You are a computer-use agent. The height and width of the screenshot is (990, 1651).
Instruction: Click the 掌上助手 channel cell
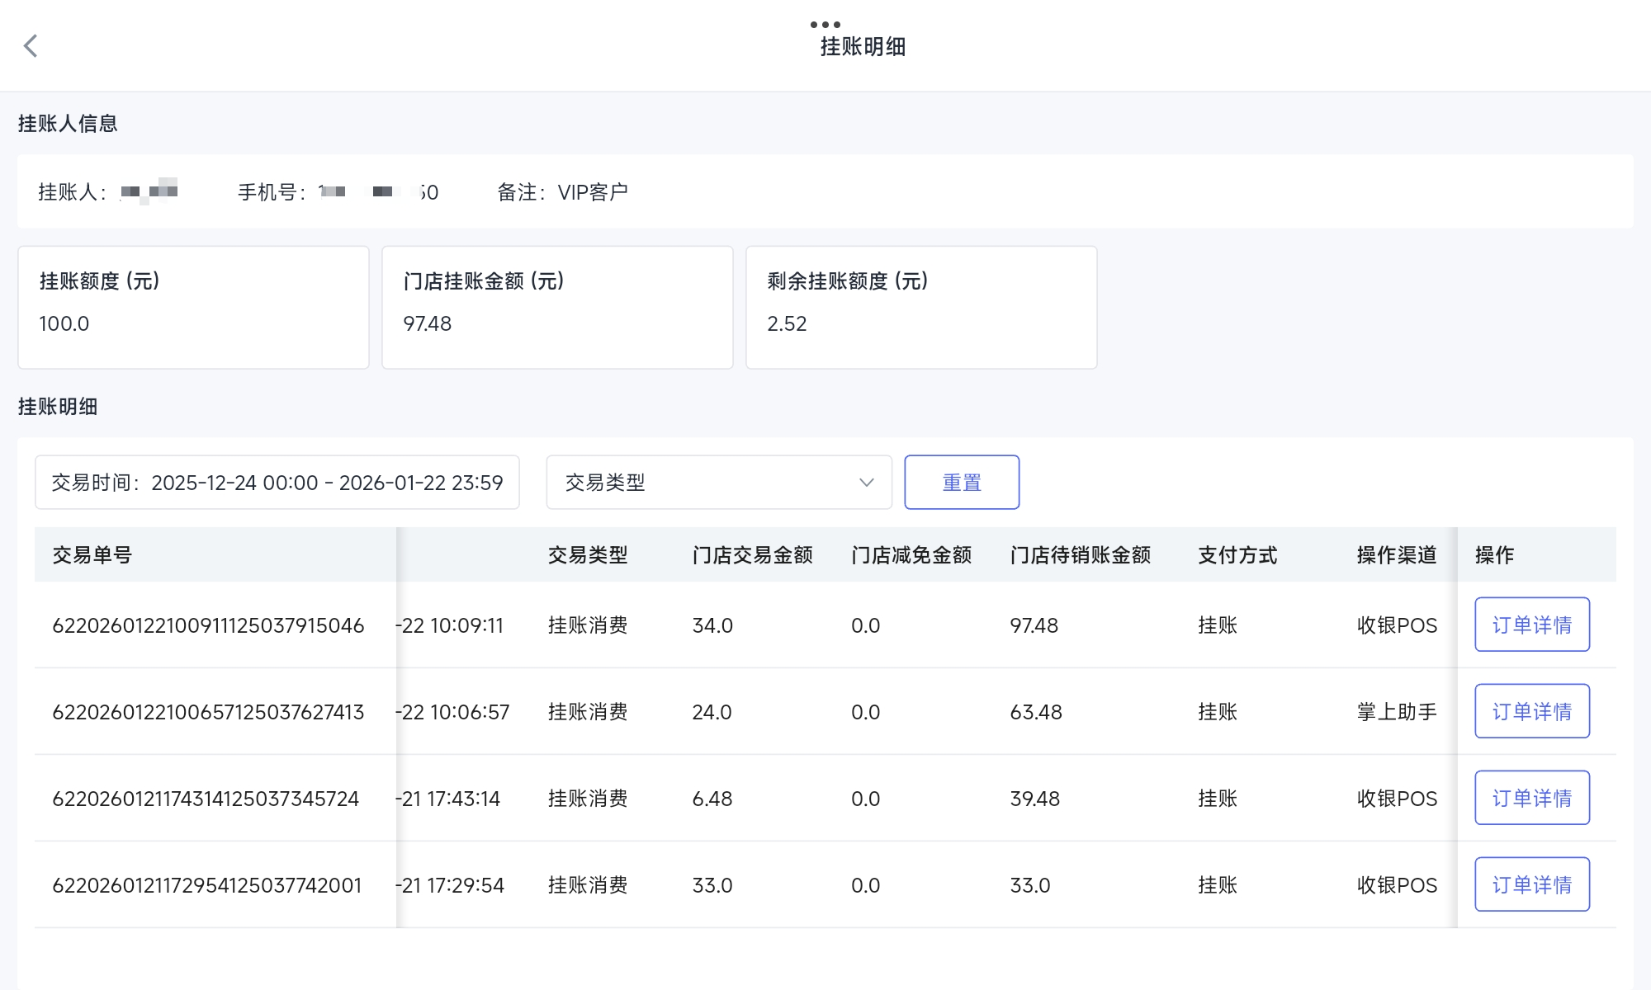(1397, 712)
